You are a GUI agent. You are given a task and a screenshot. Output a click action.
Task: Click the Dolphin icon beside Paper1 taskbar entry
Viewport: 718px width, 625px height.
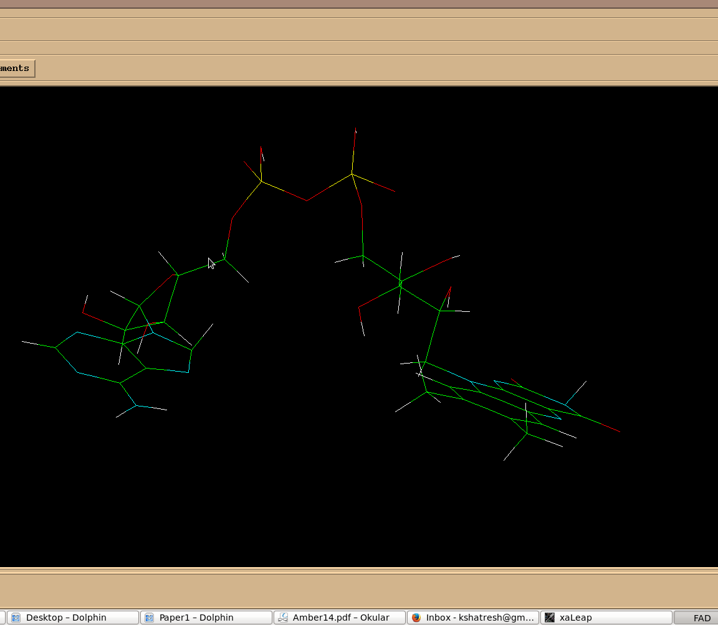pyautogui.click(x=149, y=618)
